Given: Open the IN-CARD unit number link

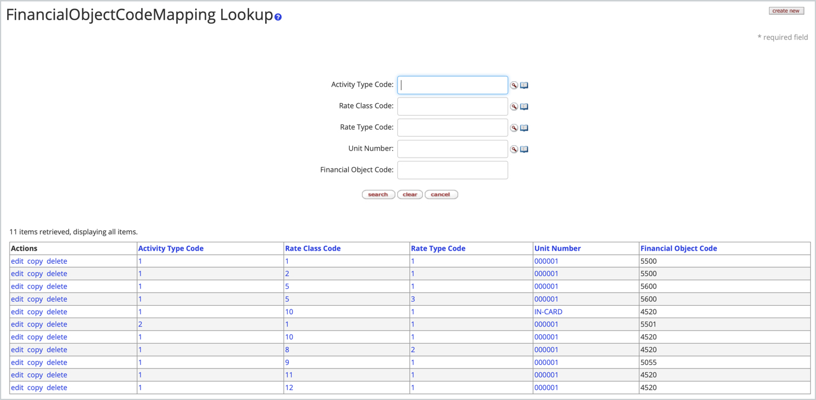Looking at the screenshot, I should point(548,311).
